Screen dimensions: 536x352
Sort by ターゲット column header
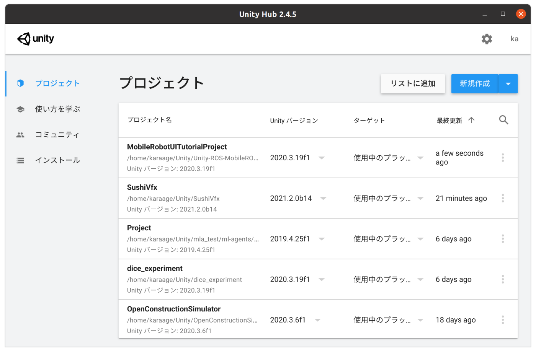pyautogui.click(x=369, y=121)
